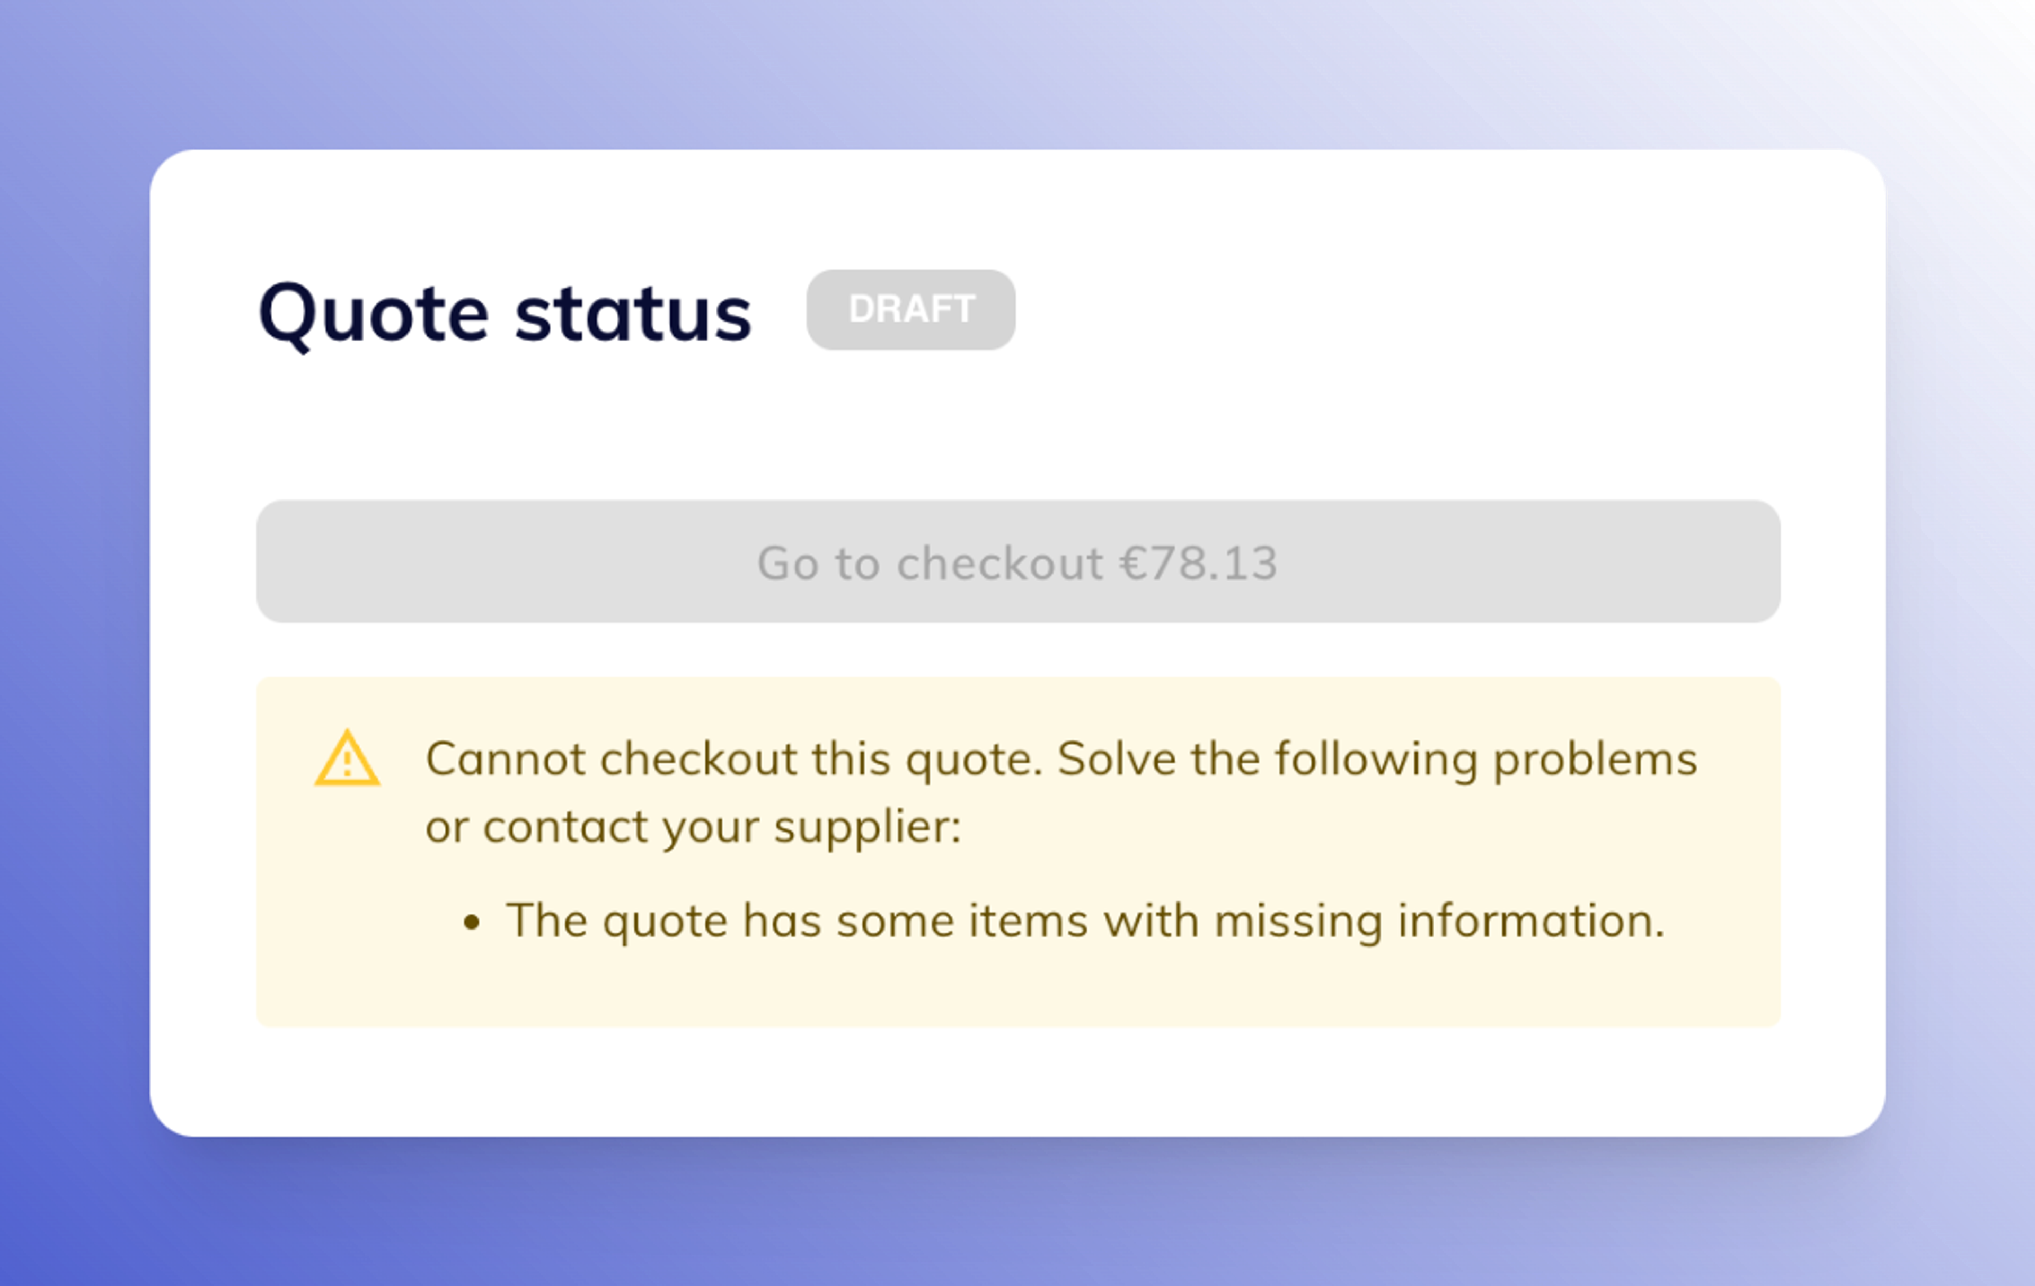Click the word "checkout" on disabled button
This screenshot has width=2035, height=1286.
pyautogui.click(x=1000, y=563)
